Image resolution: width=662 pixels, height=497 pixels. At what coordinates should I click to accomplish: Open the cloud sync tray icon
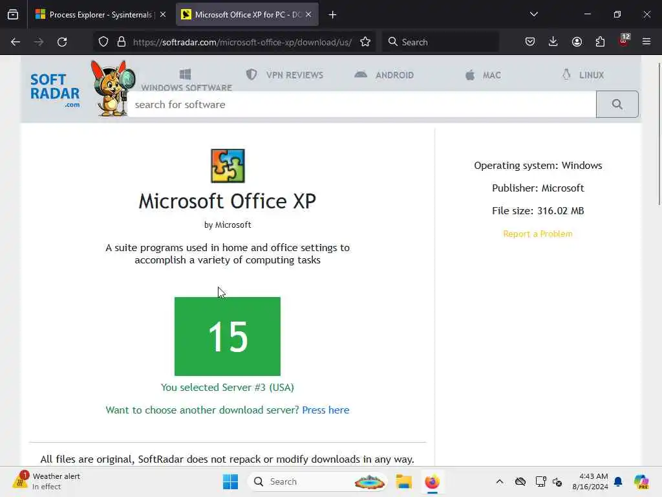tap(520, 481)
